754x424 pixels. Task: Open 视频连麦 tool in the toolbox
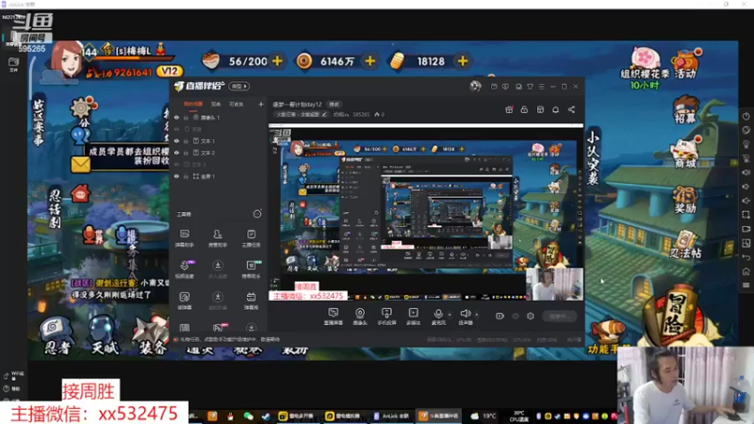[185, 269]
